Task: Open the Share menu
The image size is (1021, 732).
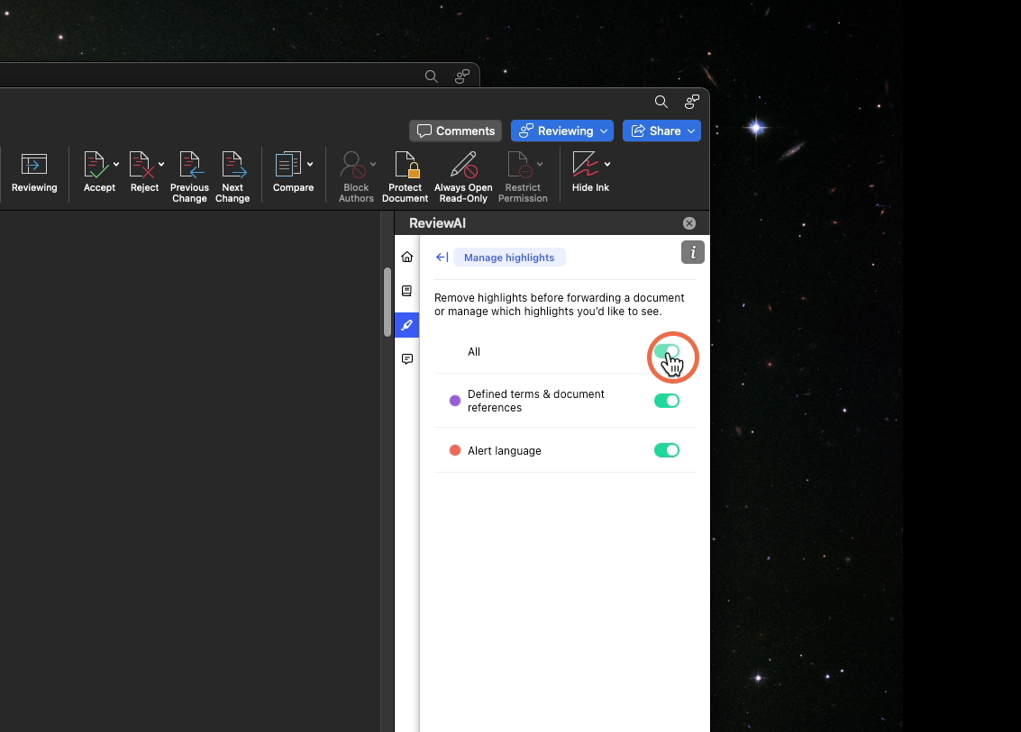Action: 661,131
